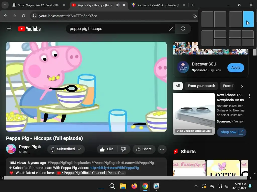
Task: Select the From your search chip
Action: point(202,86)
